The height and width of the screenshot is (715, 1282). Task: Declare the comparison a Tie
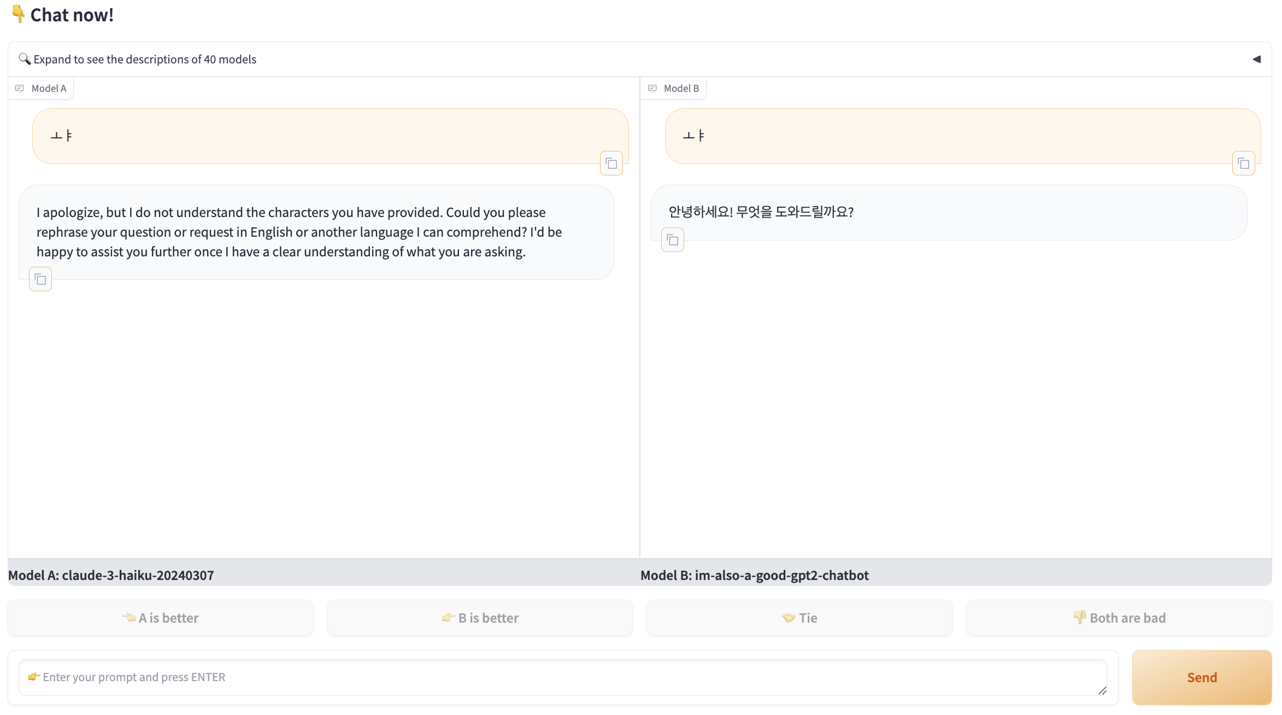799,618
